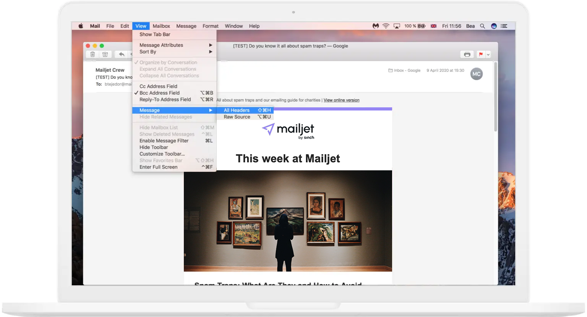Open the flag dropdown arrow
Viewport: 587px width, 317px height.
pos(488,55)
